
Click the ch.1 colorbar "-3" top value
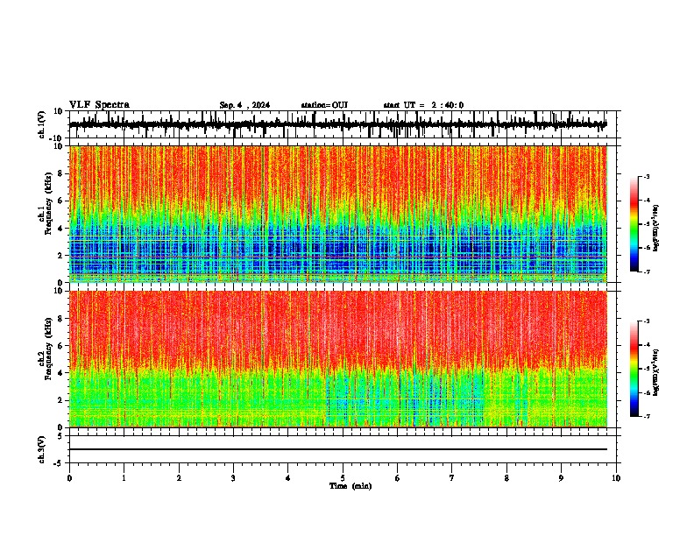pyautogui.click(x=647, y=176)
